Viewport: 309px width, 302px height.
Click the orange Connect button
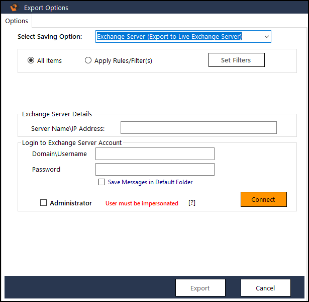[x=263, y=199]
